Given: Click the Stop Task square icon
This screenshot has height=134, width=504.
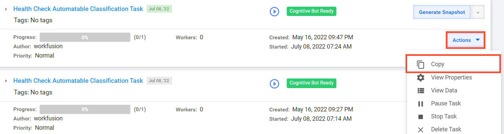Looking at the screenshot, I should pyautogui.click(x=420, y=116).
